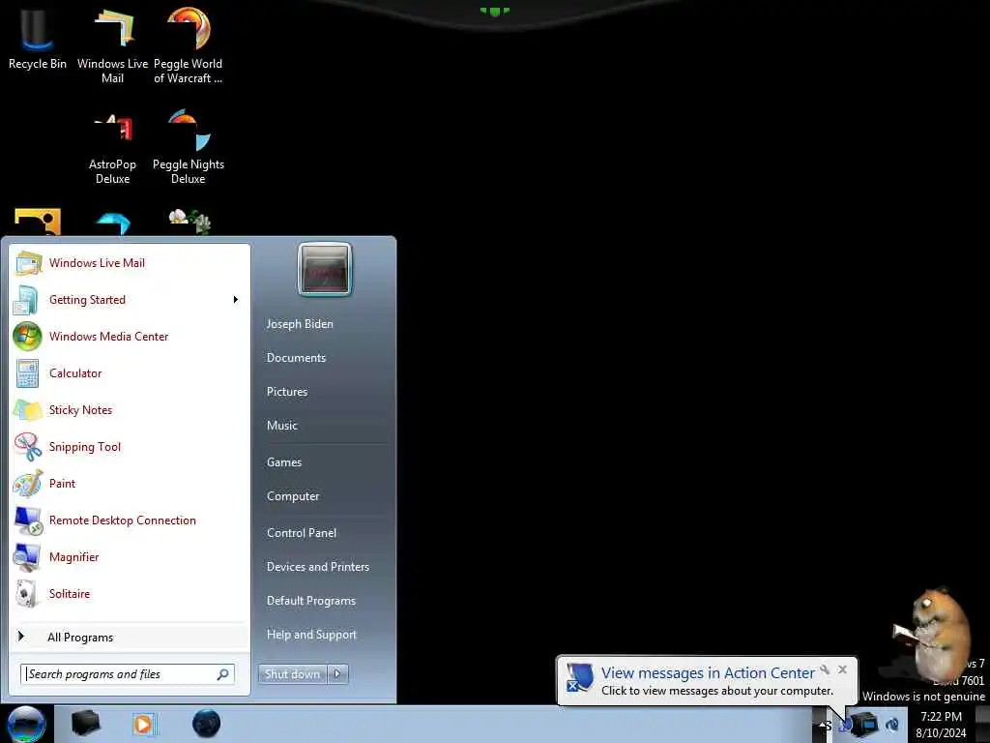Click the wrench icon in notification balloon
Viewport: 990px width, 743px height.
click(825, 669)
